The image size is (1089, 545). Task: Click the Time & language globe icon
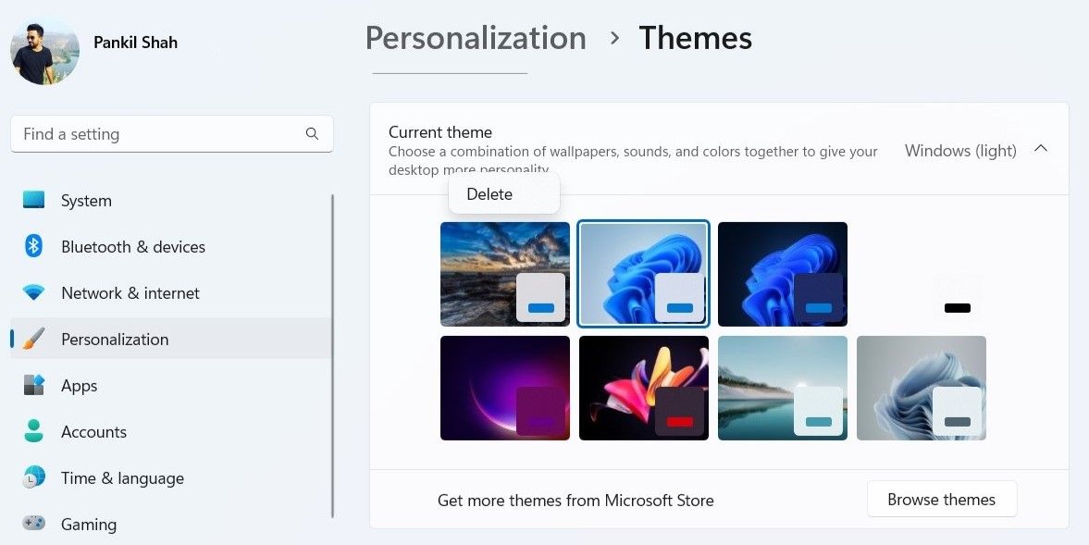(33, 477)
